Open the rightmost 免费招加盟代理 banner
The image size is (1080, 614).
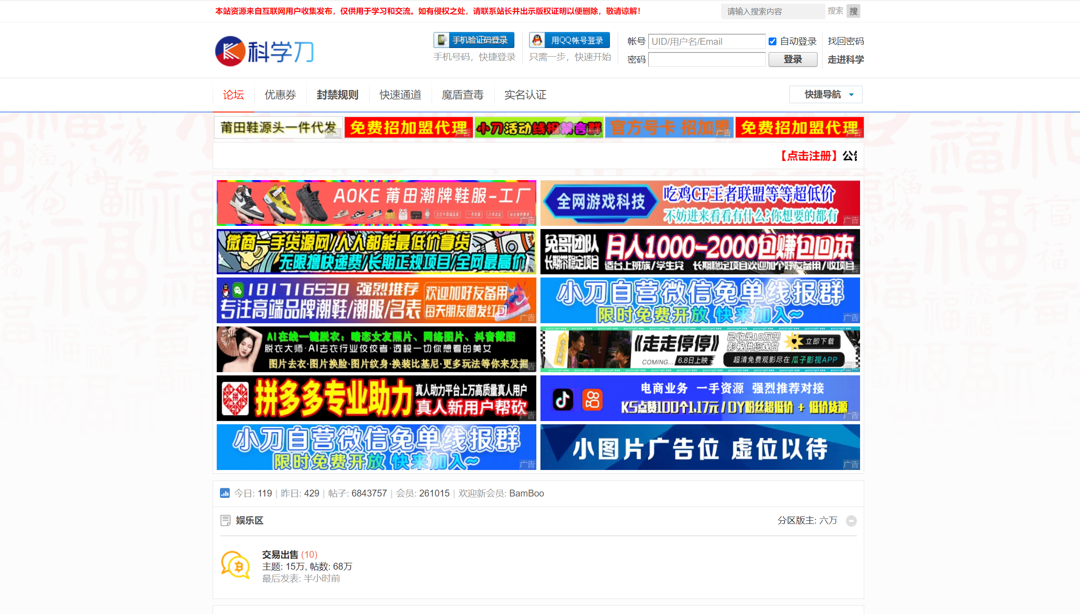[x=799, y=127]
